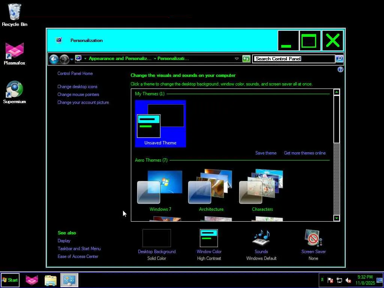The image size is (384, 288).
Task: Open recent pages dropdown next to Forward
Action: coord(72,59)
